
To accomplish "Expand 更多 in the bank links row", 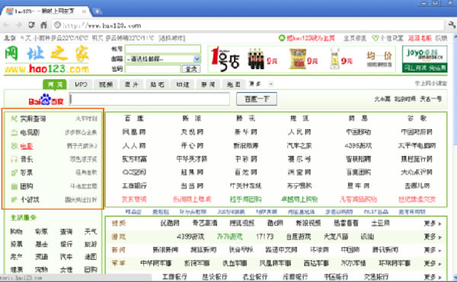I will pyautogui.click(x=433, y=277).
